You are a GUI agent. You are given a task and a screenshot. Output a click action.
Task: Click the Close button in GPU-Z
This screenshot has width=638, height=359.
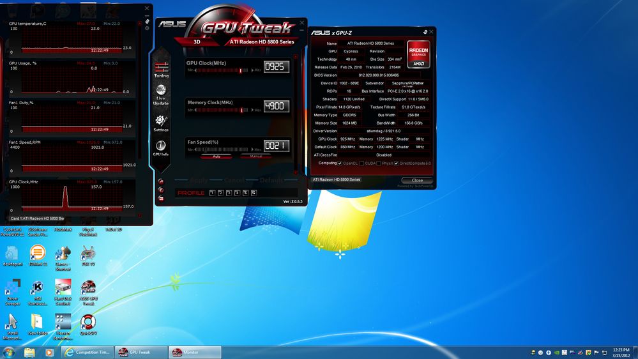coord(417,180)
